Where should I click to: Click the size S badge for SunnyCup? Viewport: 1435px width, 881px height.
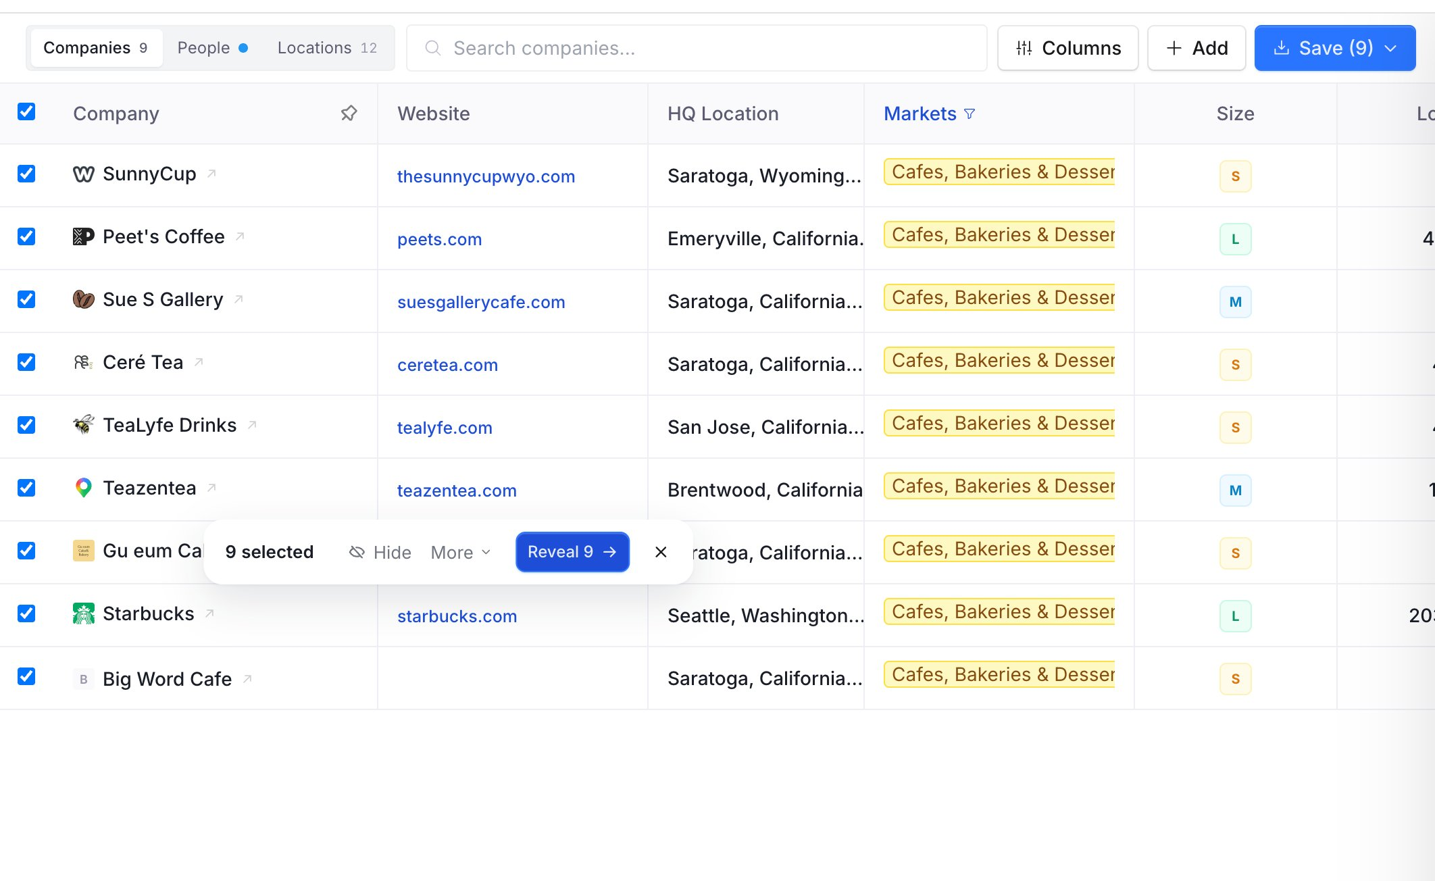pos(1236,176)
